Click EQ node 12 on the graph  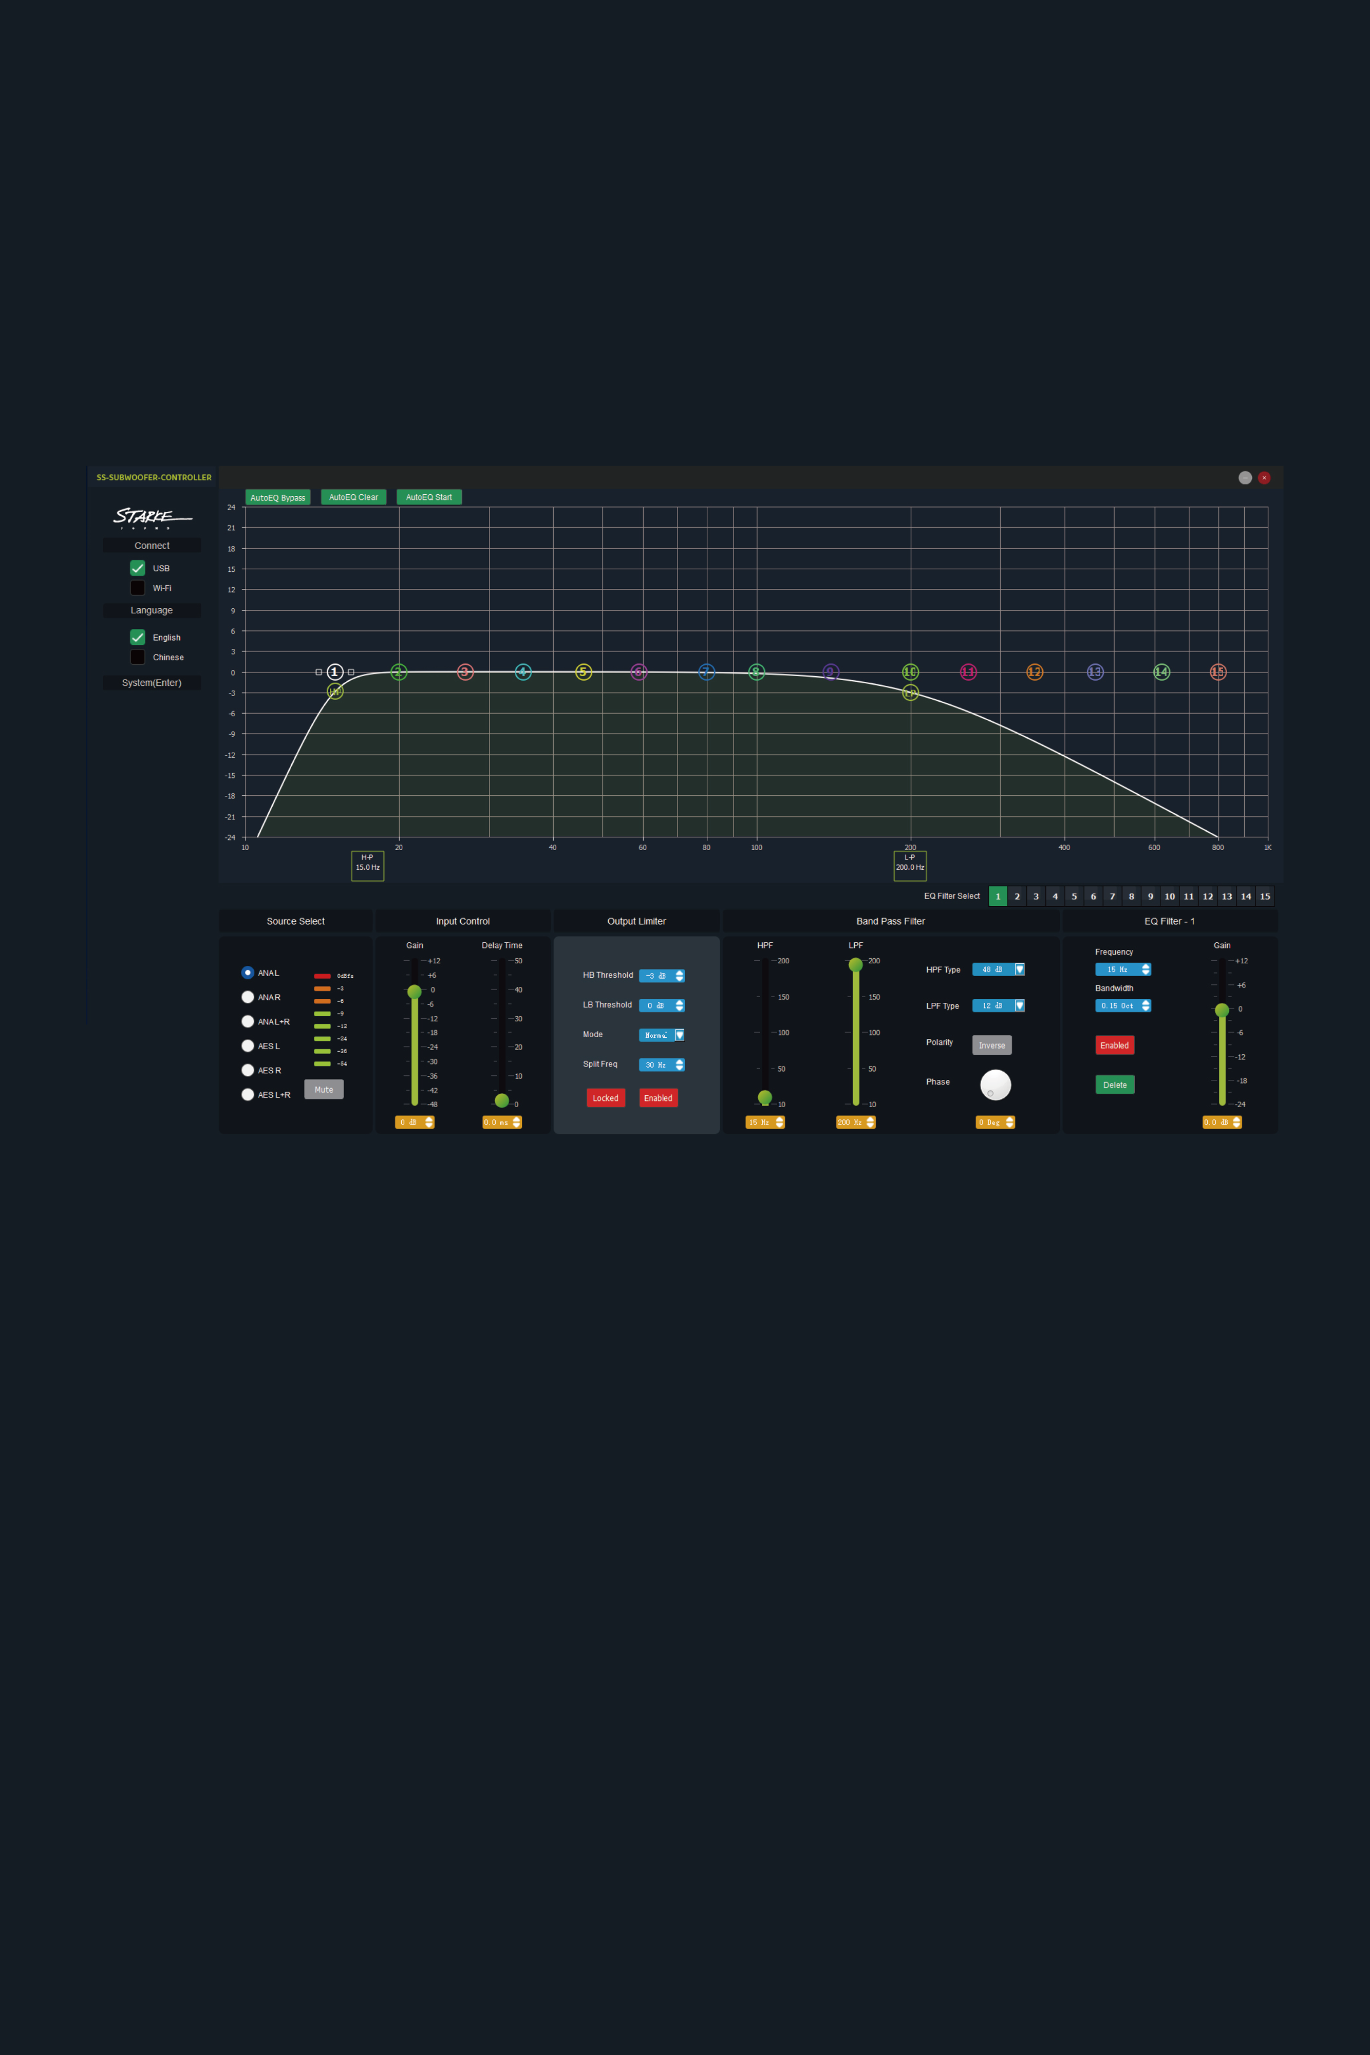coord(1035,672)
